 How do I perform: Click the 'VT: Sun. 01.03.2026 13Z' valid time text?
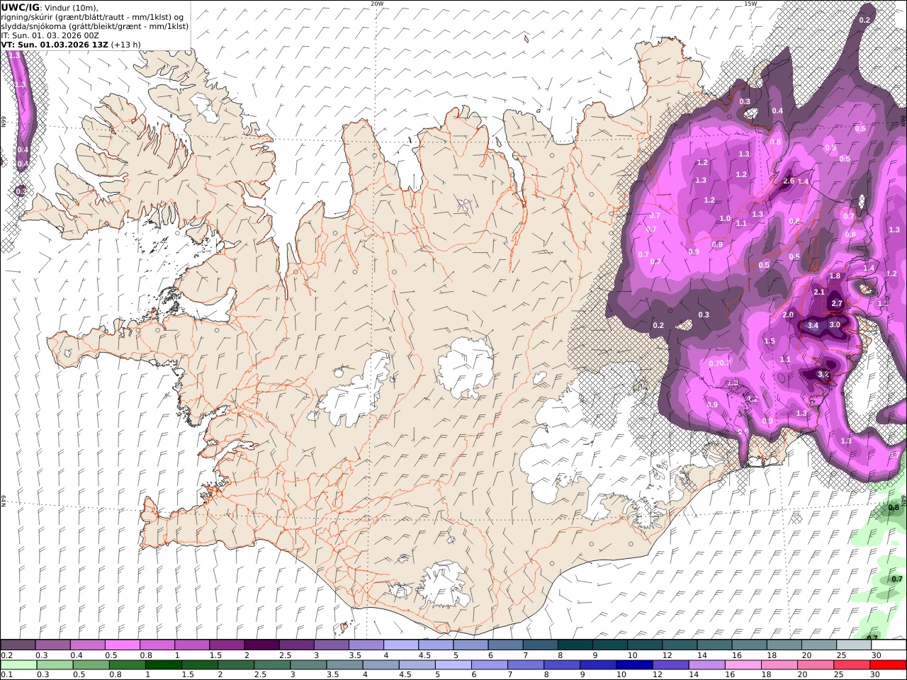[x=55, y=44]
